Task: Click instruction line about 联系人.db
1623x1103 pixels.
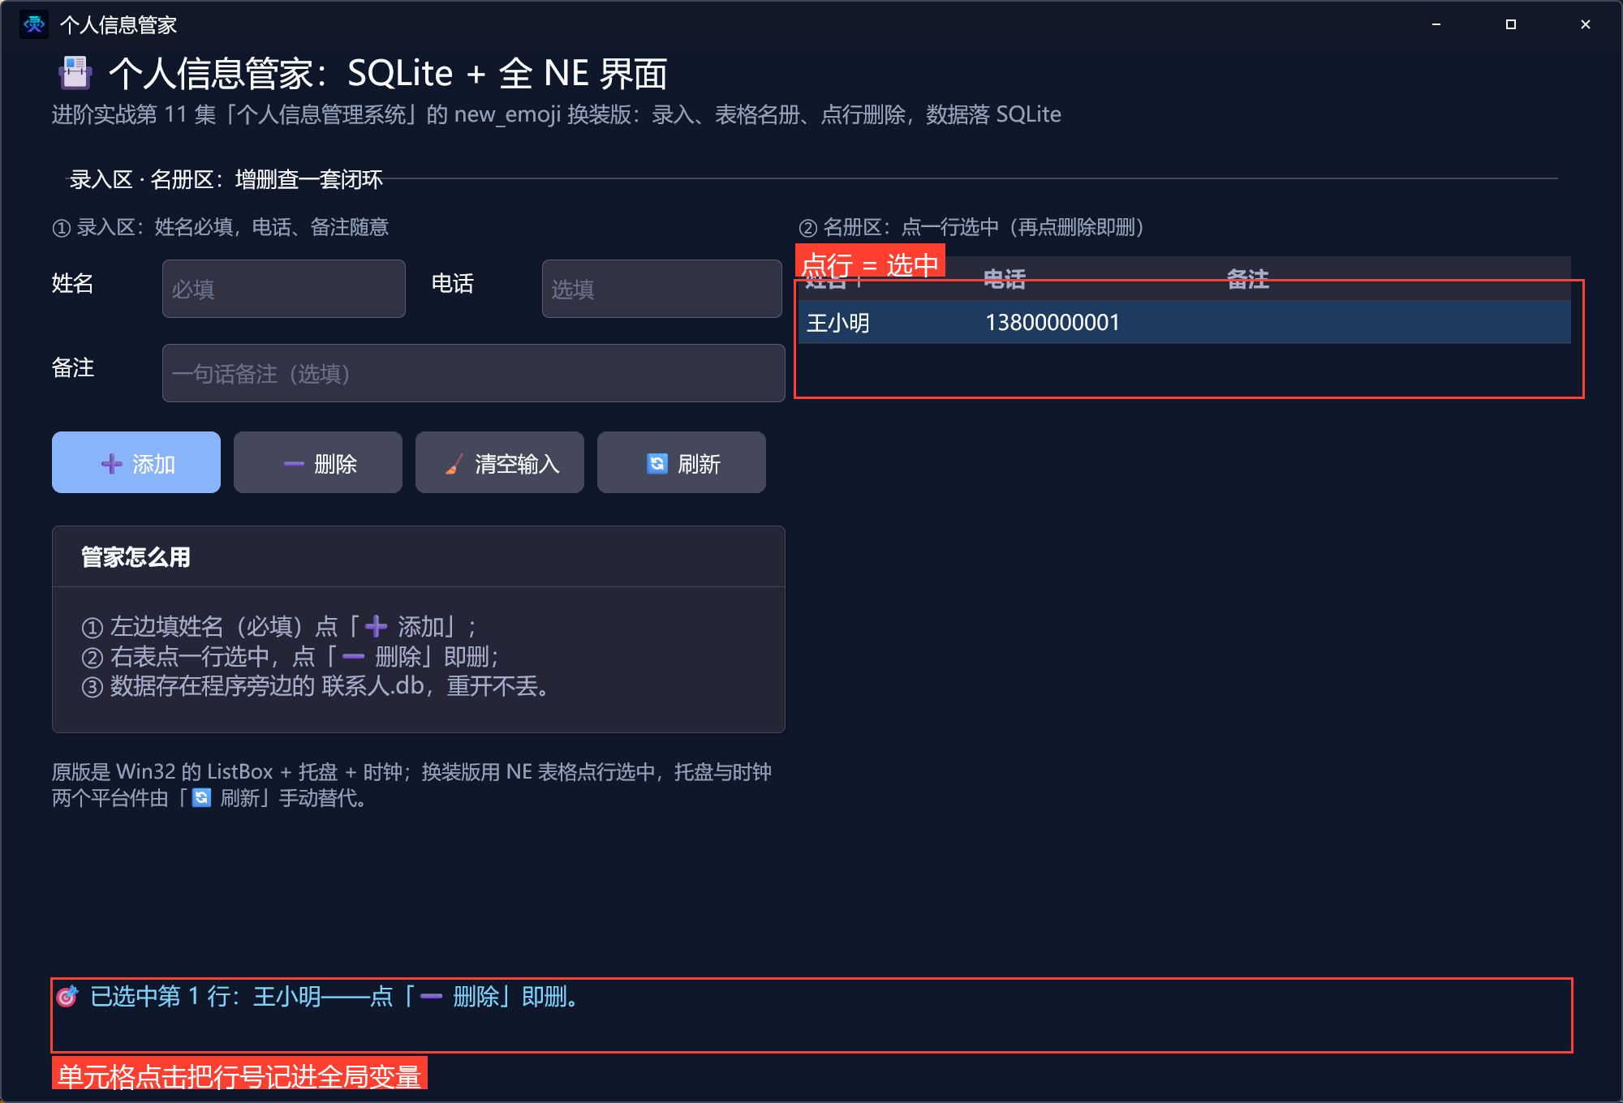Action: tap(318, 686)
